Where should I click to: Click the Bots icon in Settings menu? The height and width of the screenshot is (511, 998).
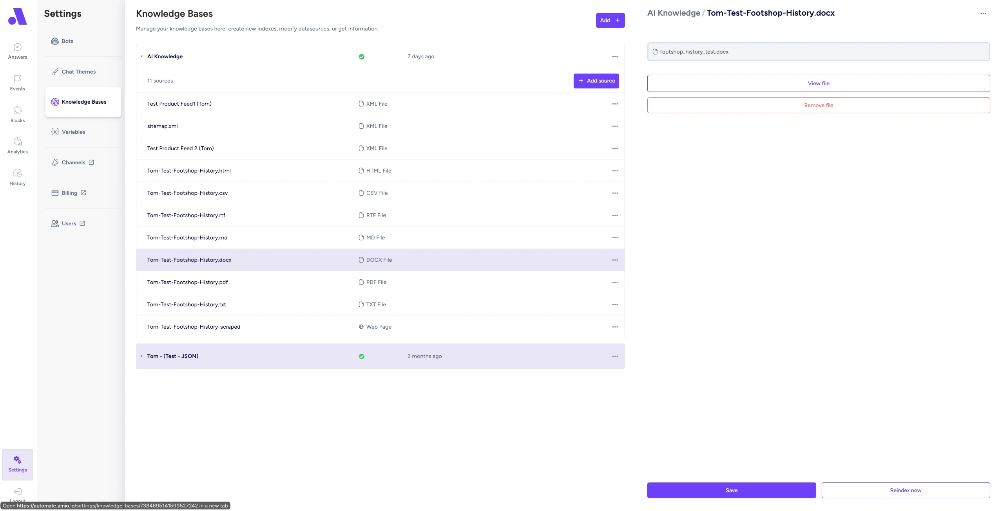(x=54, y=41)
